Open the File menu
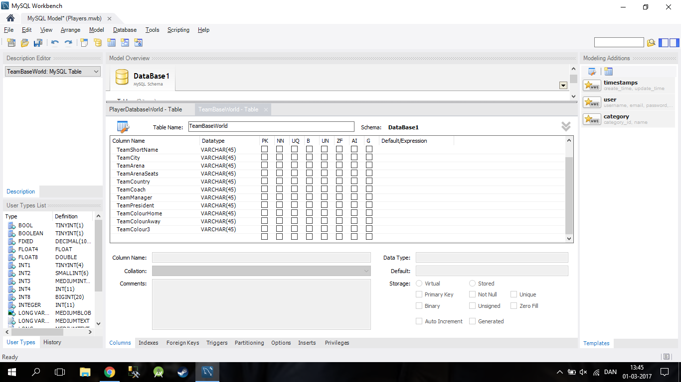This screenshot has height=382, width=681. pos(9,30)
